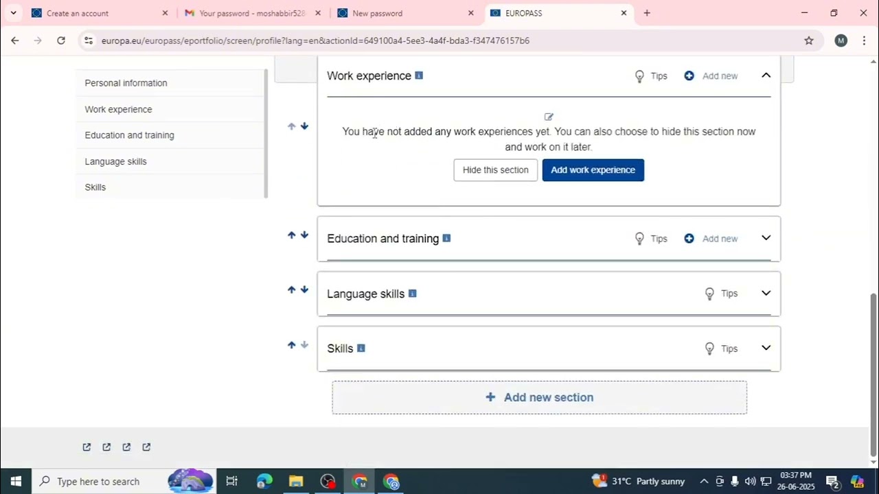Open File Explorer from the taskbar

coord(296,481)
